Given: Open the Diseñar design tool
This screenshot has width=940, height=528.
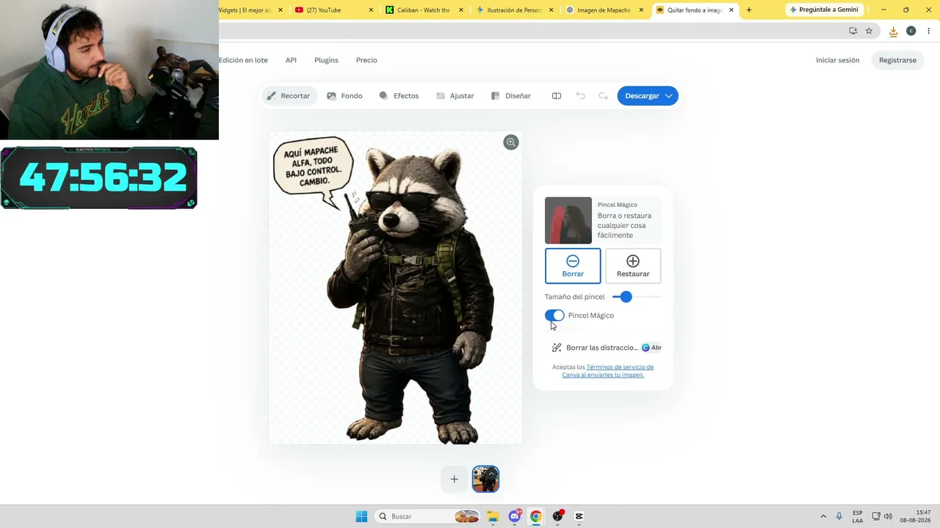Looking at the screenshot, I should click(510, 96).
